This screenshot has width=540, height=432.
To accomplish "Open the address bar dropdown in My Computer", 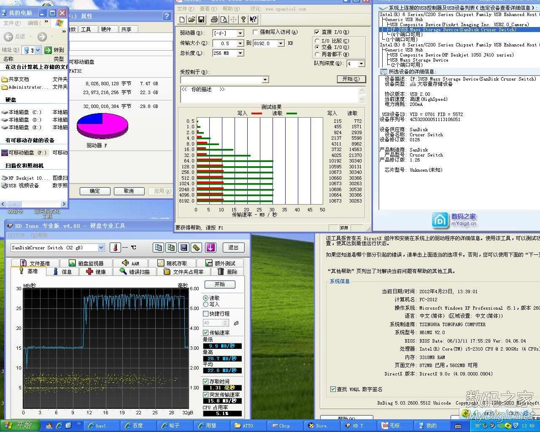I will [38, 50].
